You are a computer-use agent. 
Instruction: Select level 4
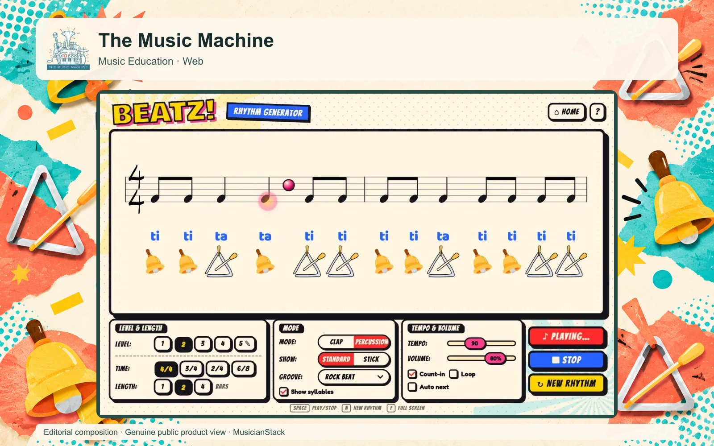[x=223, y=344]
